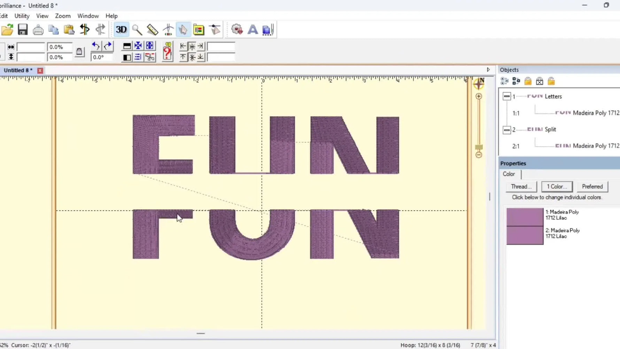Align selection to left edge
Image resolution: width=620 pixels, height=349 pixels.
(x=183, y=46)
